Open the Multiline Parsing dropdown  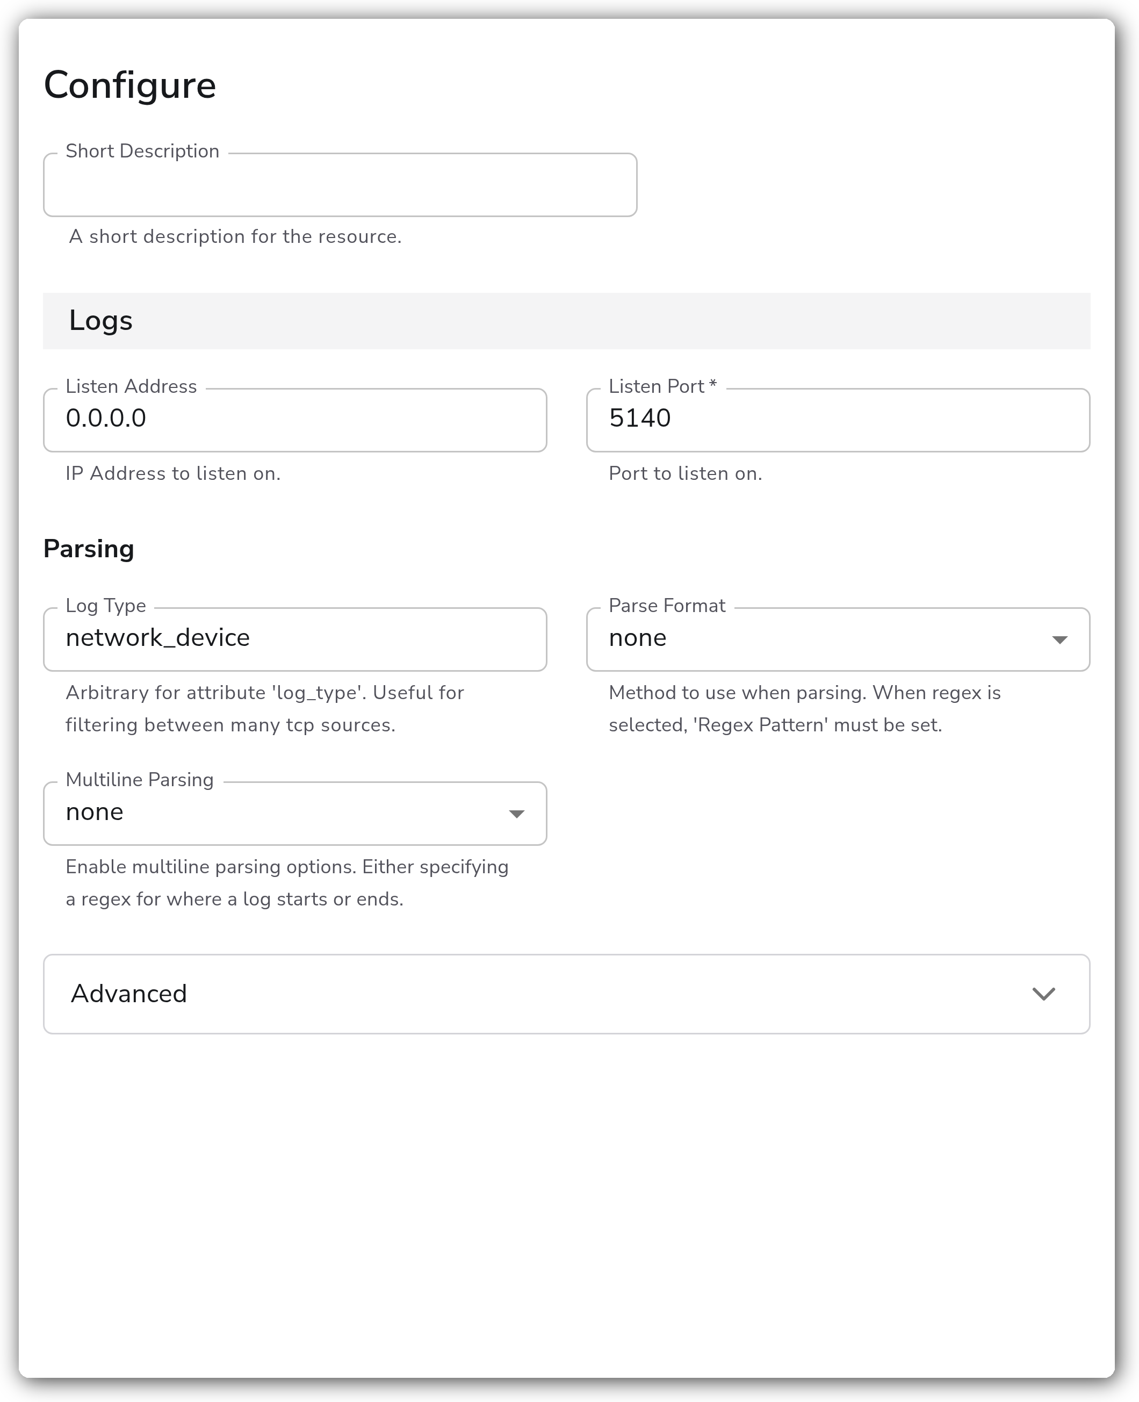(x=295, y=814)
